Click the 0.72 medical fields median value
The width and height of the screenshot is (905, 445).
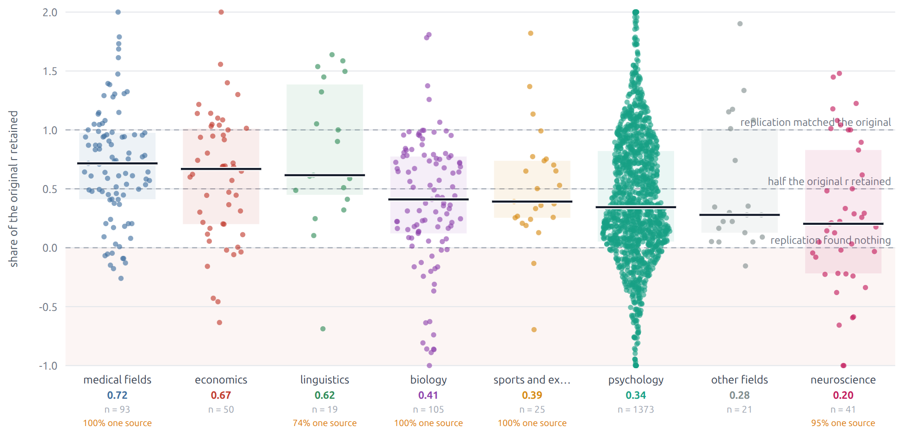click(117, 395)
